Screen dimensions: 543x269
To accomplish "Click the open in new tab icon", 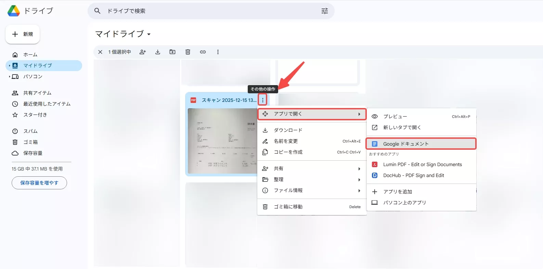I will point(375,127).
